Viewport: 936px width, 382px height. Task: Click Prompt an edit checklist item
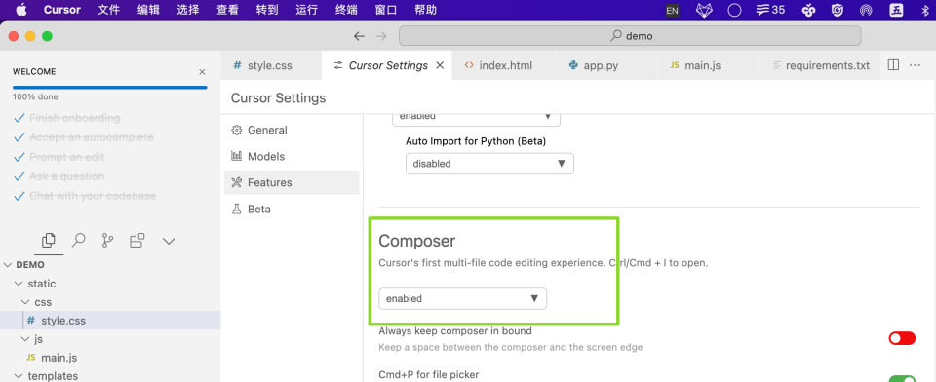point(59,157)
